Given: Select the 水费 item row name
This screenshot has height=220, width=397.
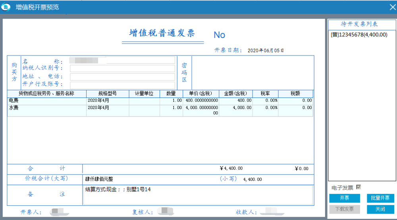Looking at the screenshot, I should 13,108.
